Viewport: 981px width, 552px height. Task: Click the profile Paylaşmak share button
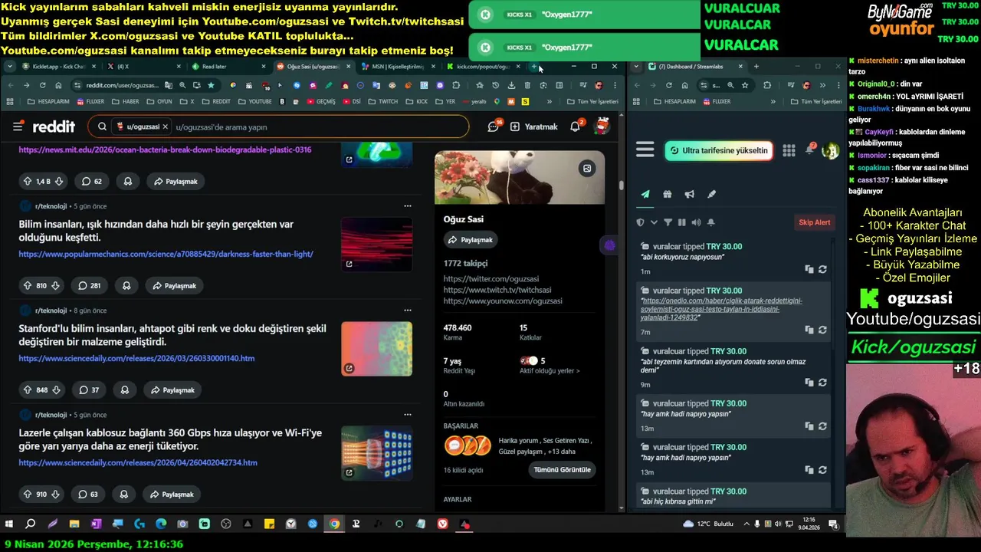click(471, 240)
